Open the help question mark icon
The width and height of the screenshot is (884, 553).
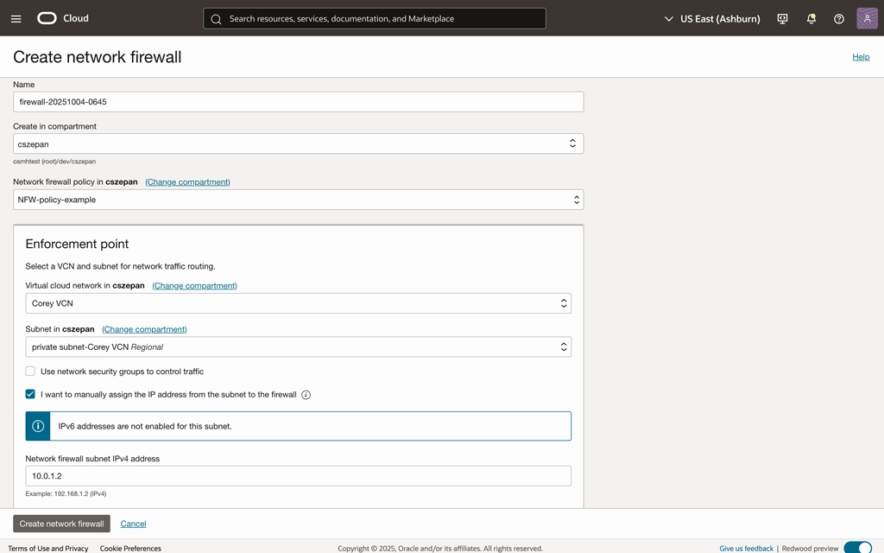[838, 18]
